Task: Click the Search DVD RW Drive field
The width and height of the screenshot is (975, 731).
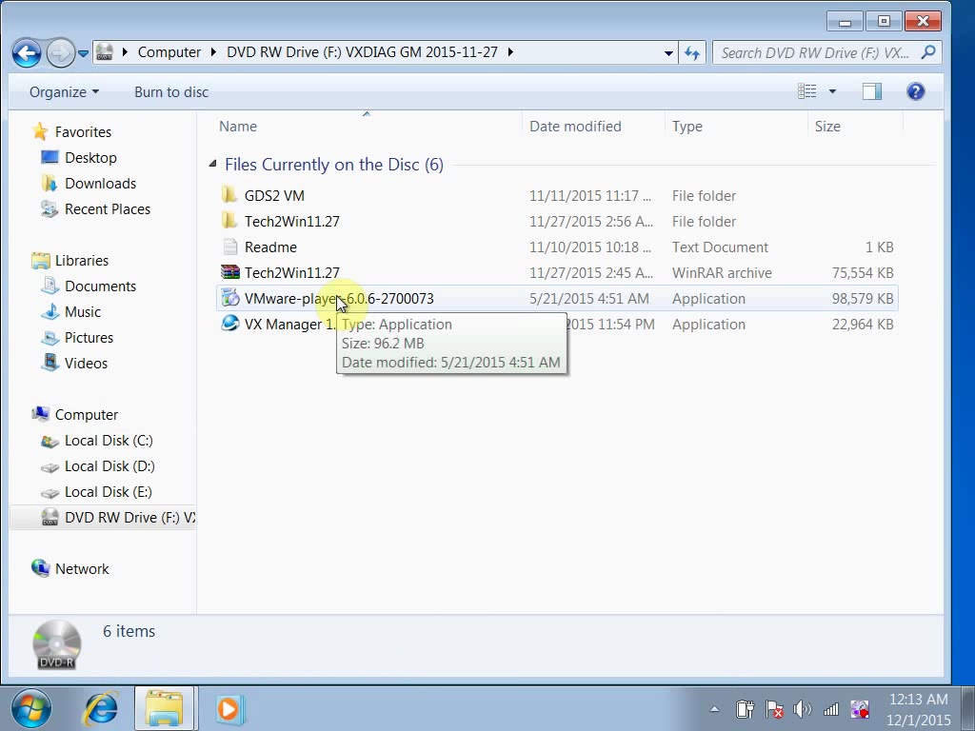Action: [820, 53]
